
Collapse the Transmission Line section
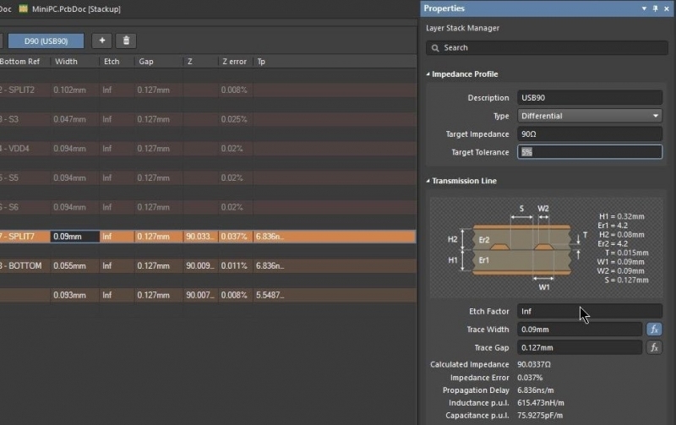pos(428,181)
